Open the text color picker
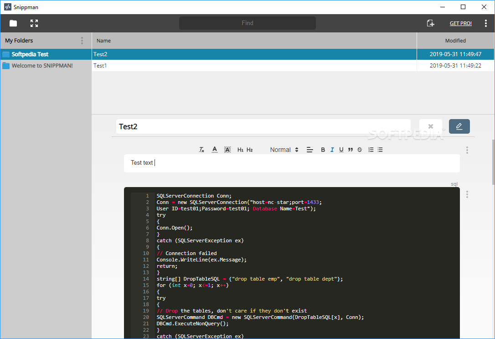Image resolution: width=495 pixels, height=339 pixels. pos(215,150)
